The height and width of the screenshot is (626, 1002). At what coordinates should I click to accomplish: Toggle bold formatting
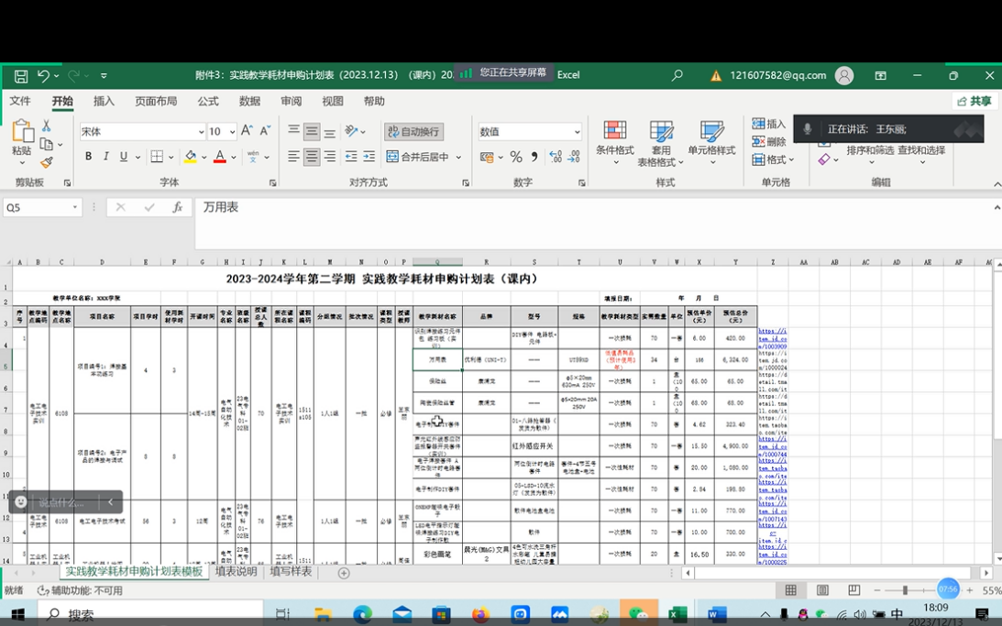[x=88, y=157]
